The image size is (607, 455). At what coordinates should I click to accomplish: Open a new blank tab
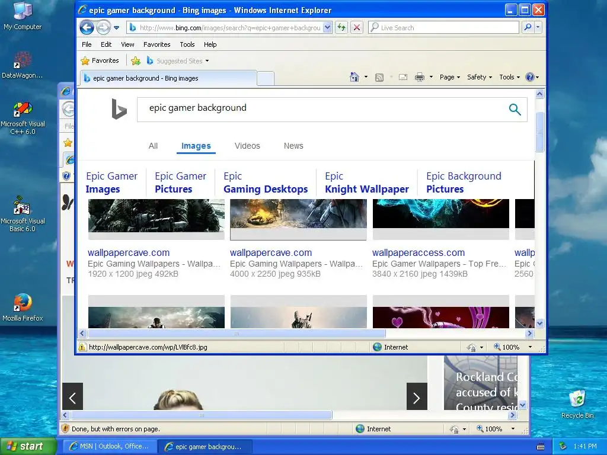click(x=266, y=78)
